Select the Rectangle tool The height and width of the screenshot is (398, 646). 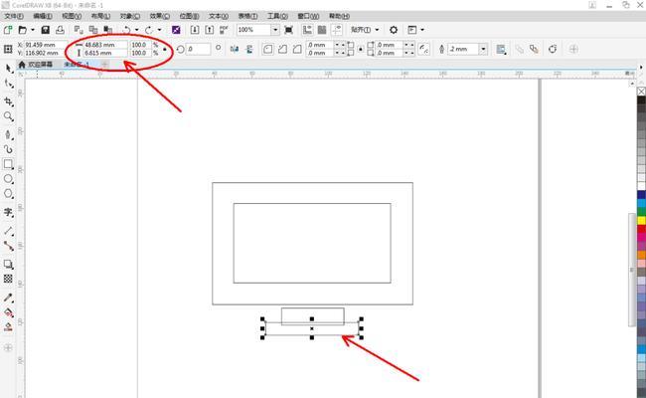pos(9,164)
